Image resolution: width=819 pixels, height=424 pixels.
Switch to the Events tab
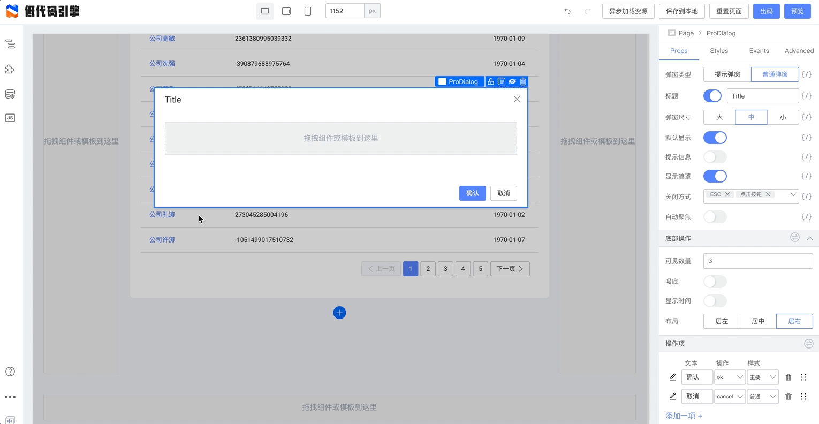coord(759,51)
